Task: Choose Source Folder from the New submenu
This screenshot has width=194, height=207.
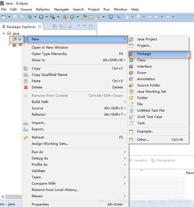Action: [x=158, y=85]
